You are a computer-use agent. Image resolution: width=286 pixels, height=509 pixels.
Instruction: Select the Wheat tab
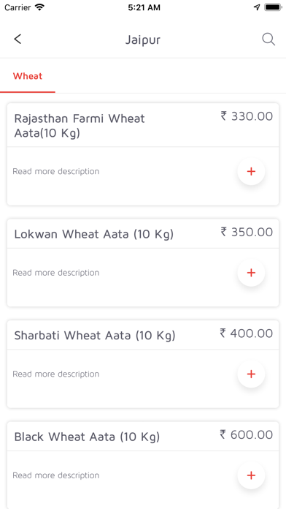[28, 76]
